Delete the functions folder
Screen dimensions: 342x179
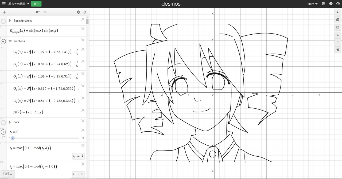point(83,40)
